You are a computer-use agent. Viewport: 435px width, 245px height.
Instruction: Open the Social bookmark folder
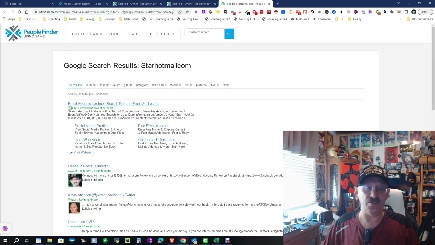click(70, 19)
